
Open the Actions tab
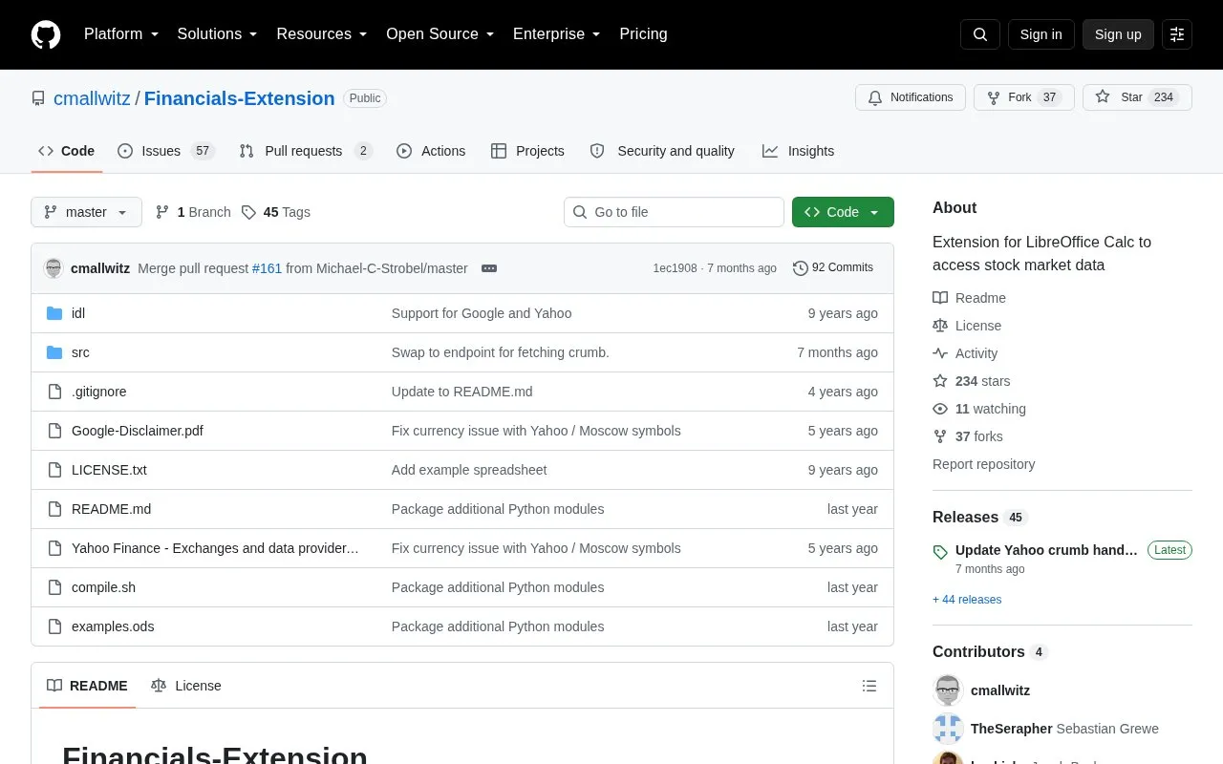(x=431, y=151)
